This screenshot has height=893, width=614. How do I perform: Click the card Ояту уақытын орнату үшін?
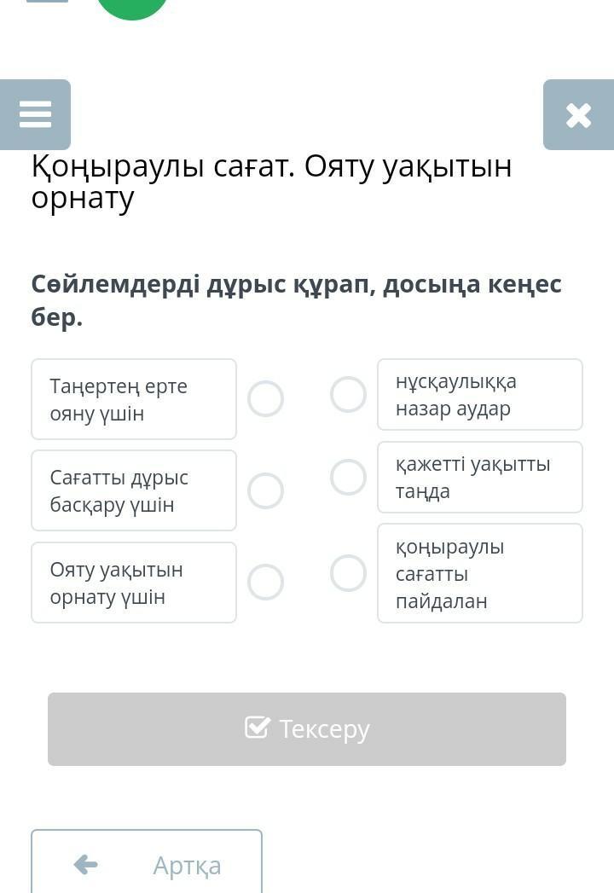click(x=134, y=583)
